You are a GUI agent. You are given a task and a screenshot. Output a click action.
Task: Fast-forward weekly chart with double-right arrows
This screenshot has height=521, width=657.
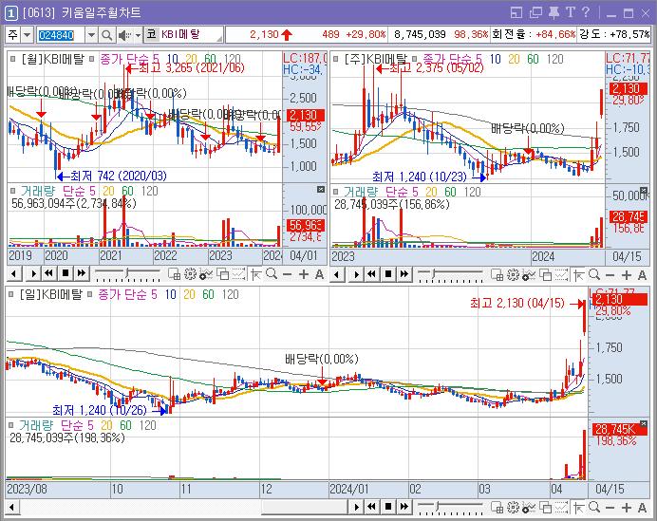point(404,274)
